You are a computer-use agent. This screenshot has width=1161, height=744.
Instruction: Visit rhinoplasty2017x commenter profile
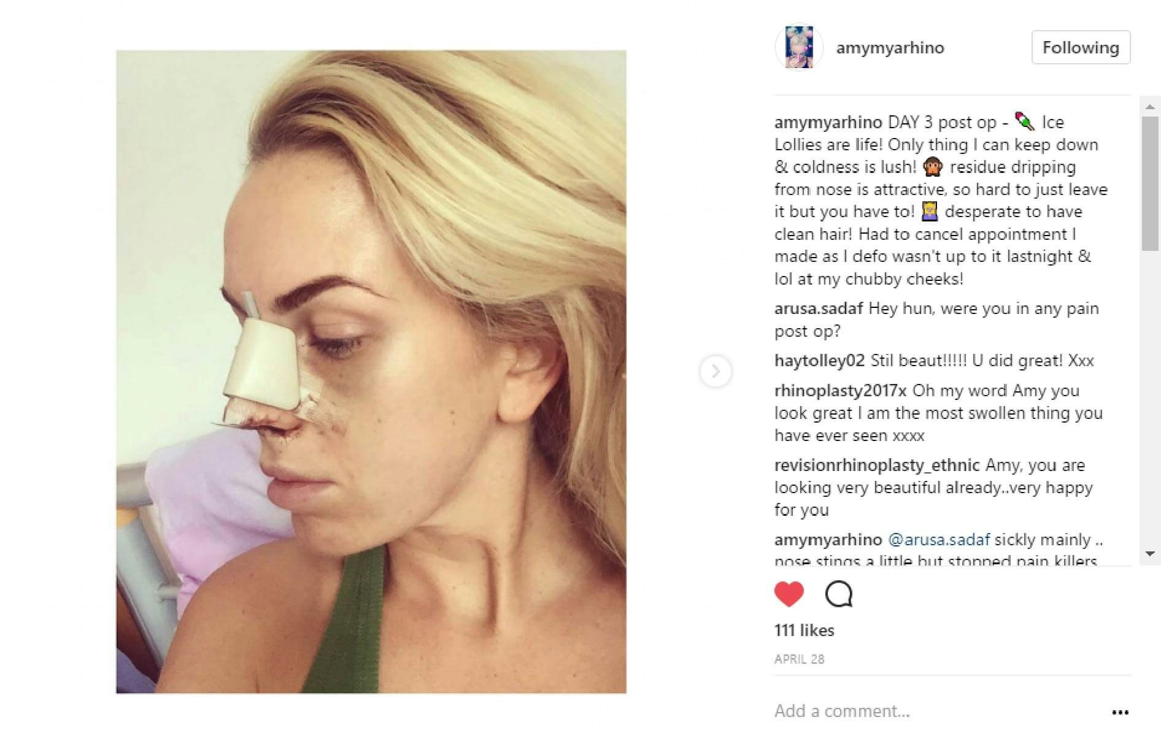coord(840,391)
